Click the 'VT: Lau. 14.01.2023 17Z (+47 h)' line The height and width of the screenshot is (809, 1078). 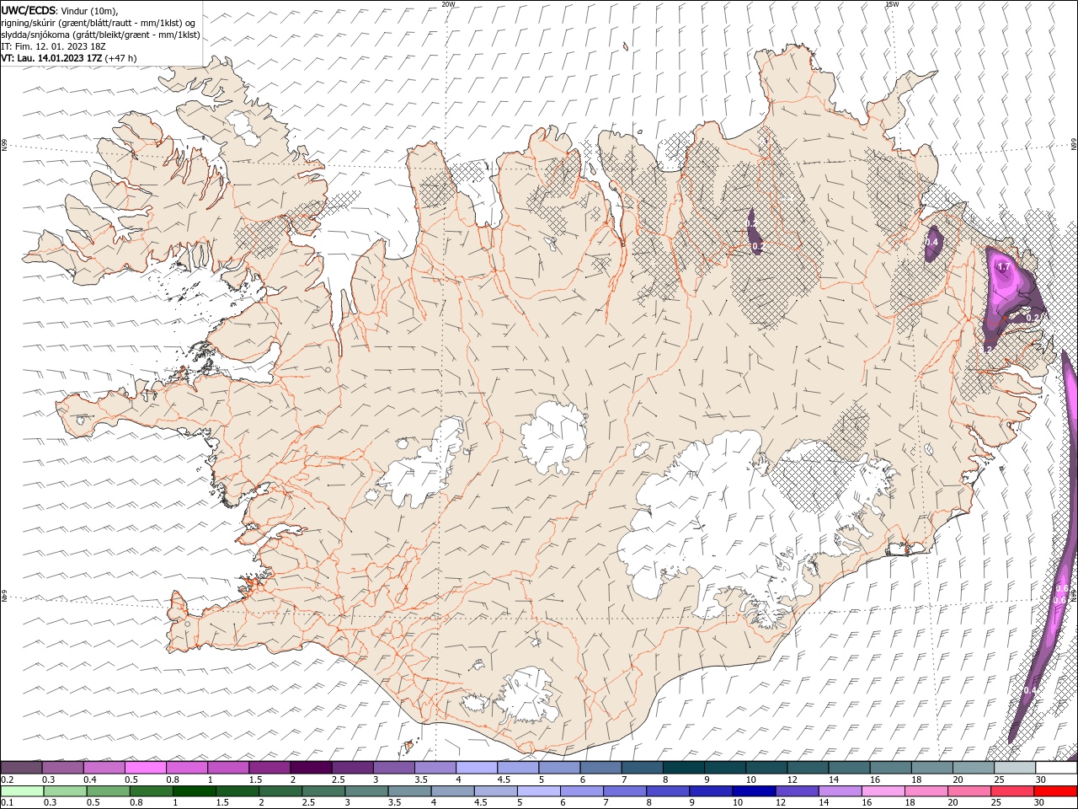tap(69, 58)
